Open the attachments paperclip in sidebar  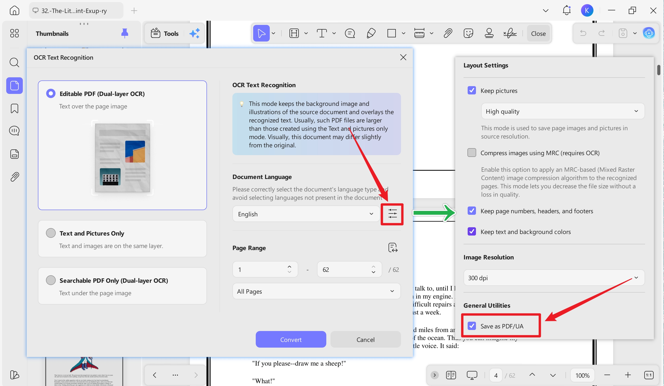click(14, 177)
